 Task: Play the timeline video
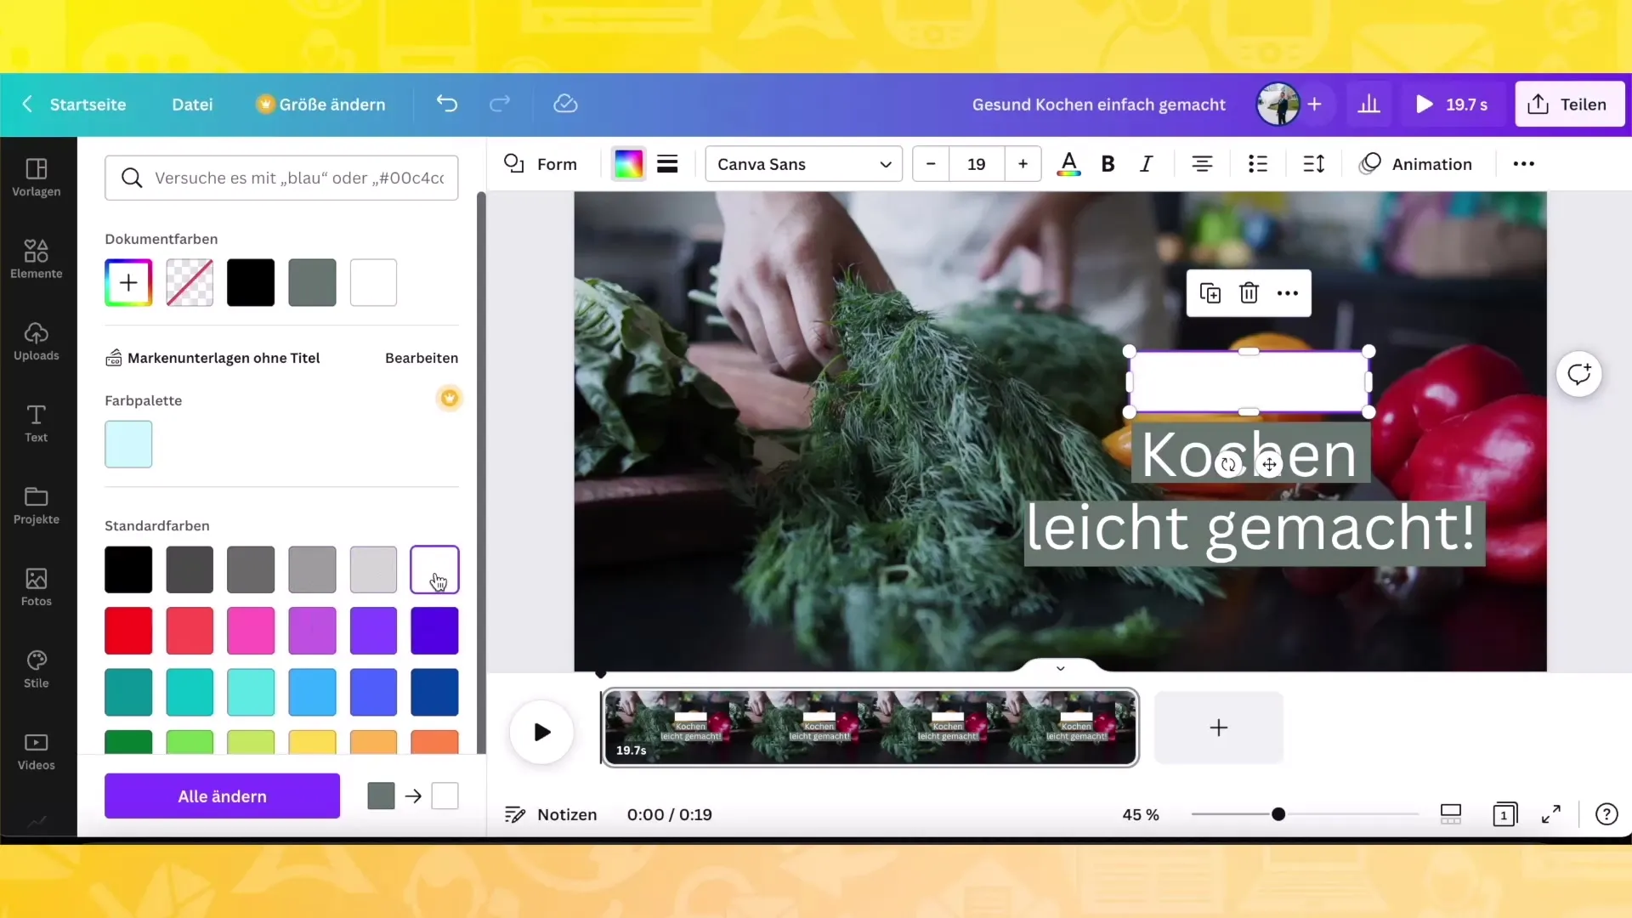click(541, 732)
